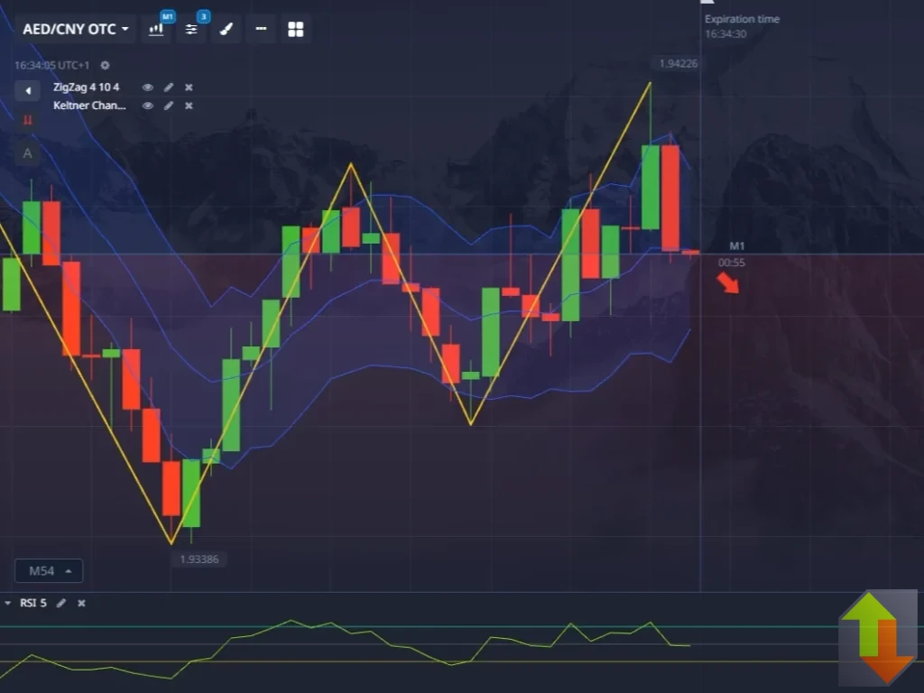Collapse the RSI 5 pane with its chevron

point(8,603)
